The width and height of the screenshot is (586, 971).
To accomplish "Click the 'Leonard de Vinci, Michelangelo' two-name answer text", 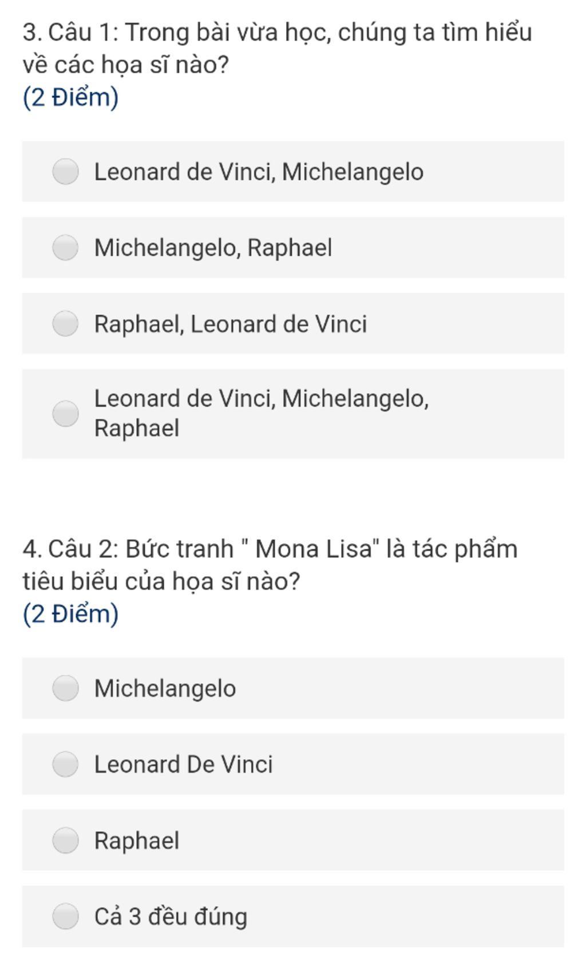I will point(259,172).
